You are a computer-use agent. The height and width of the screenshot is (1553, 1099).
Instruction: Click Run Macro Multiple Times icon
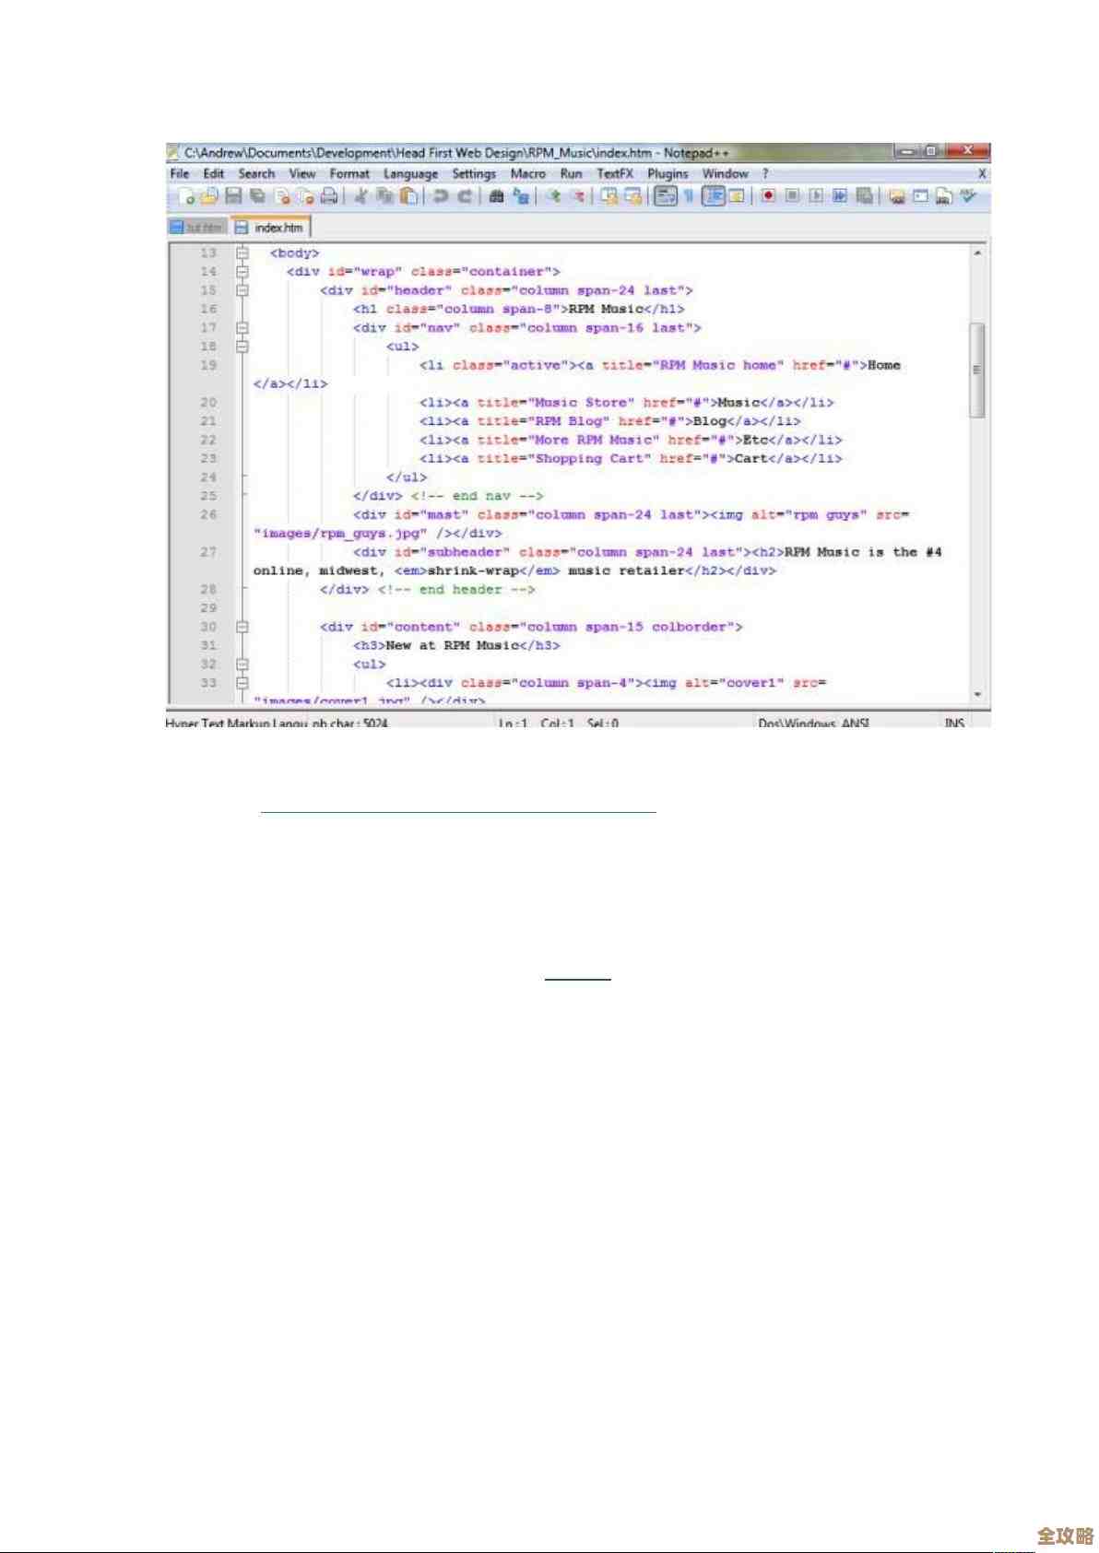[x=840, y=196]
